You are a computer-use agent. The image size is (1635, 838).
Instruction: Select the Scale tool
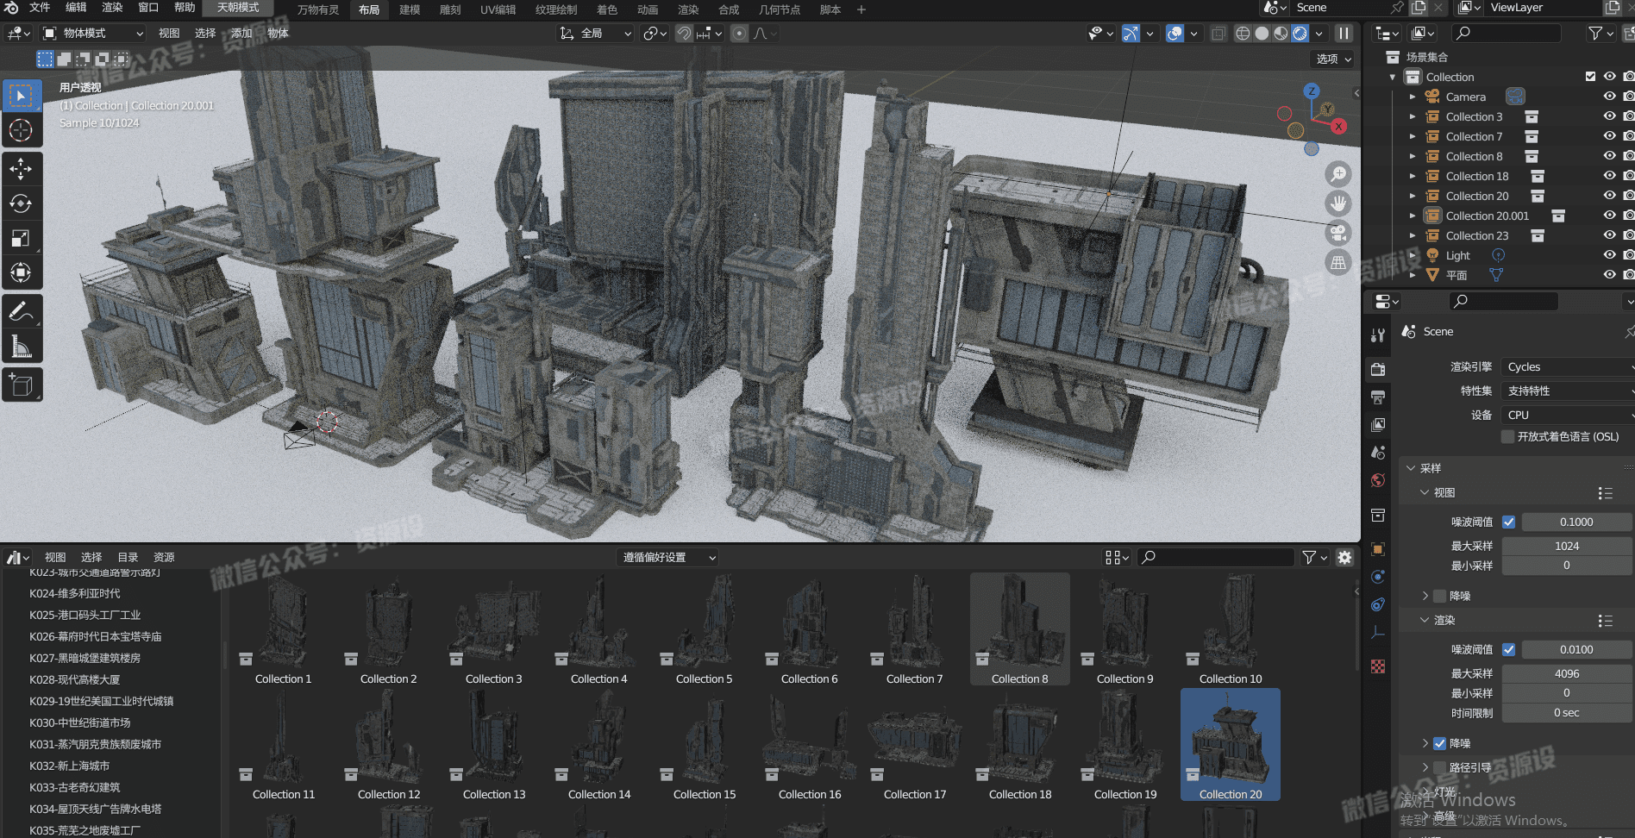[21, 239]
